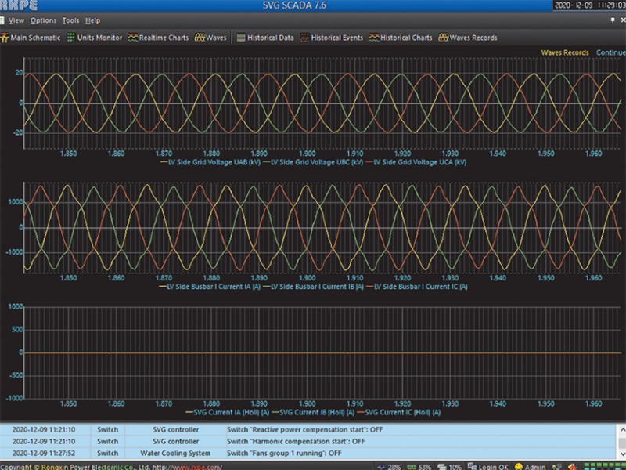This screenshot has width=626, height=470.
Task: Open the Options menu
Action: (x=43, y=20)
